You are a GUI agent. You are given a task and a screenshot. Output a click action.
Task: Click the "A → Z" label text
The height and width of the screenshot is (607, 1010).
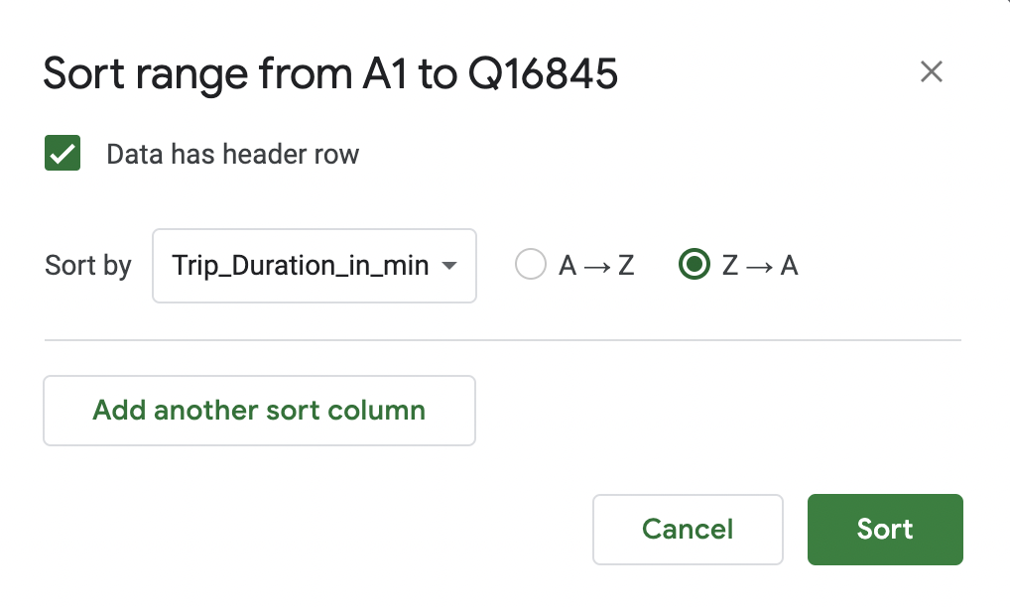pyautogui.click(x=596, y=266)
